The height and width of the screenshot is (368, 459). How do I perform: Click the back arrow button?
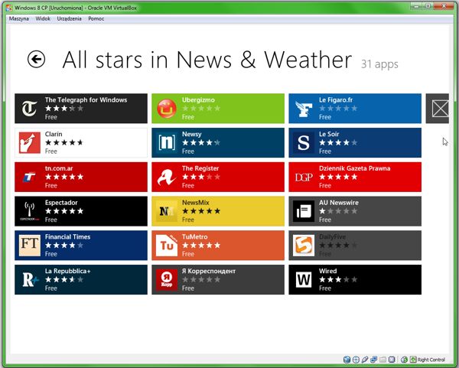tap(36, 59)
